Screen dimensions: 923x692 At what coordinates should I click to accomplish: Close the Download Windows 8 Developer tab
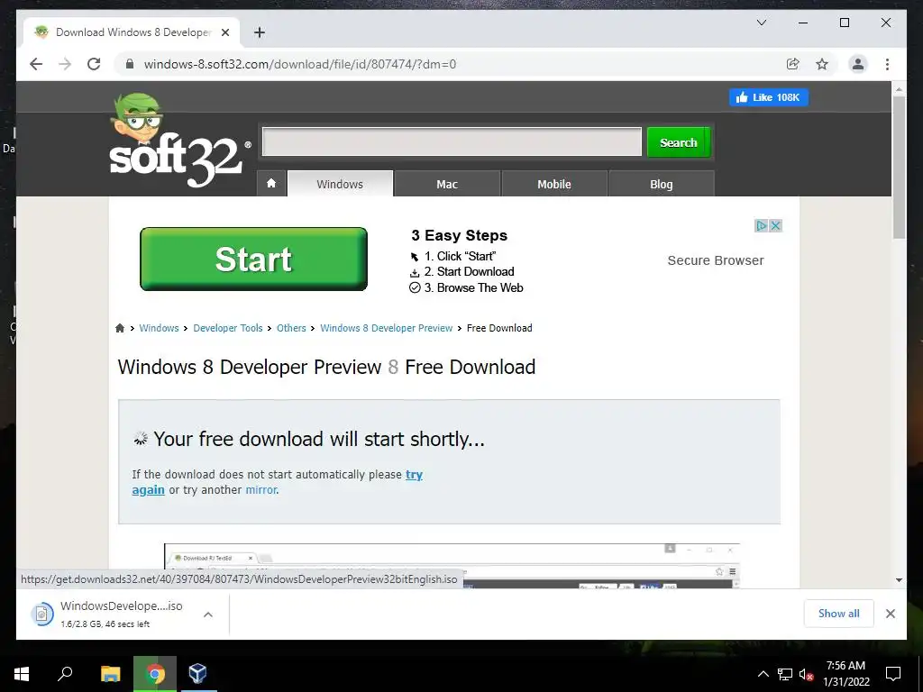coord(224,32)
